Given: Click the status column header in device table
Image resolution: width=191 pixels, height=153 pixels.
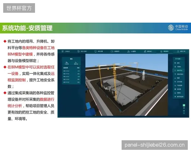Looking at the screenshot, I should (78, 68).
